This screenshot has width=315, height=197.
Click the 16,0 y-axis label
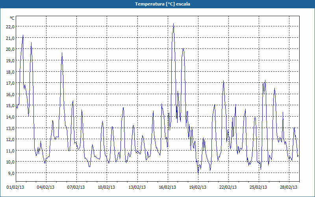pyautogui.click(x=10, y=94)
